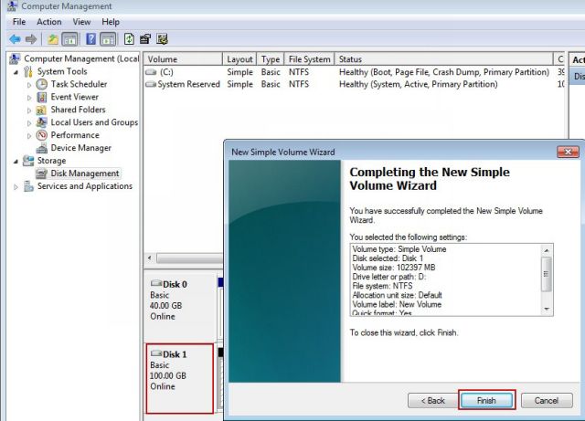Click 'Volume label: New Volume' line
585x421 pixels.
tap(397, 304)
